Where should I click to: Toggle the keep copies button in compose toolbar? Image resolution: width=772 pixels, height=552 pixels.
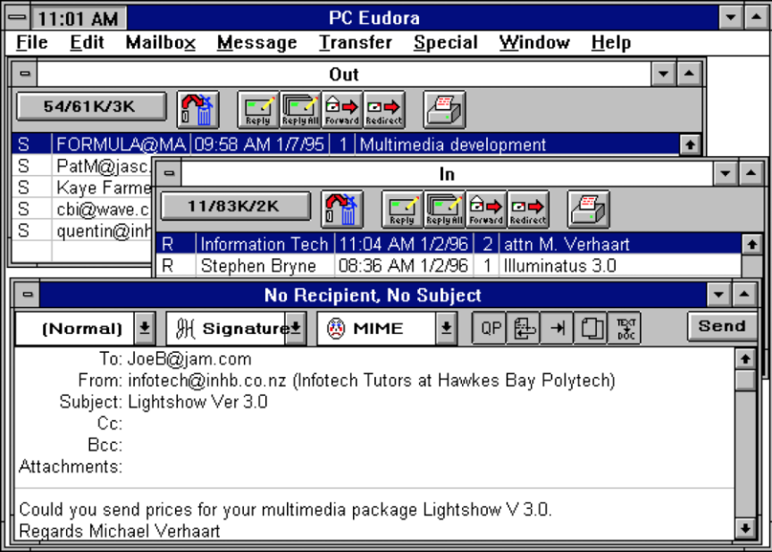pos(591,328)
